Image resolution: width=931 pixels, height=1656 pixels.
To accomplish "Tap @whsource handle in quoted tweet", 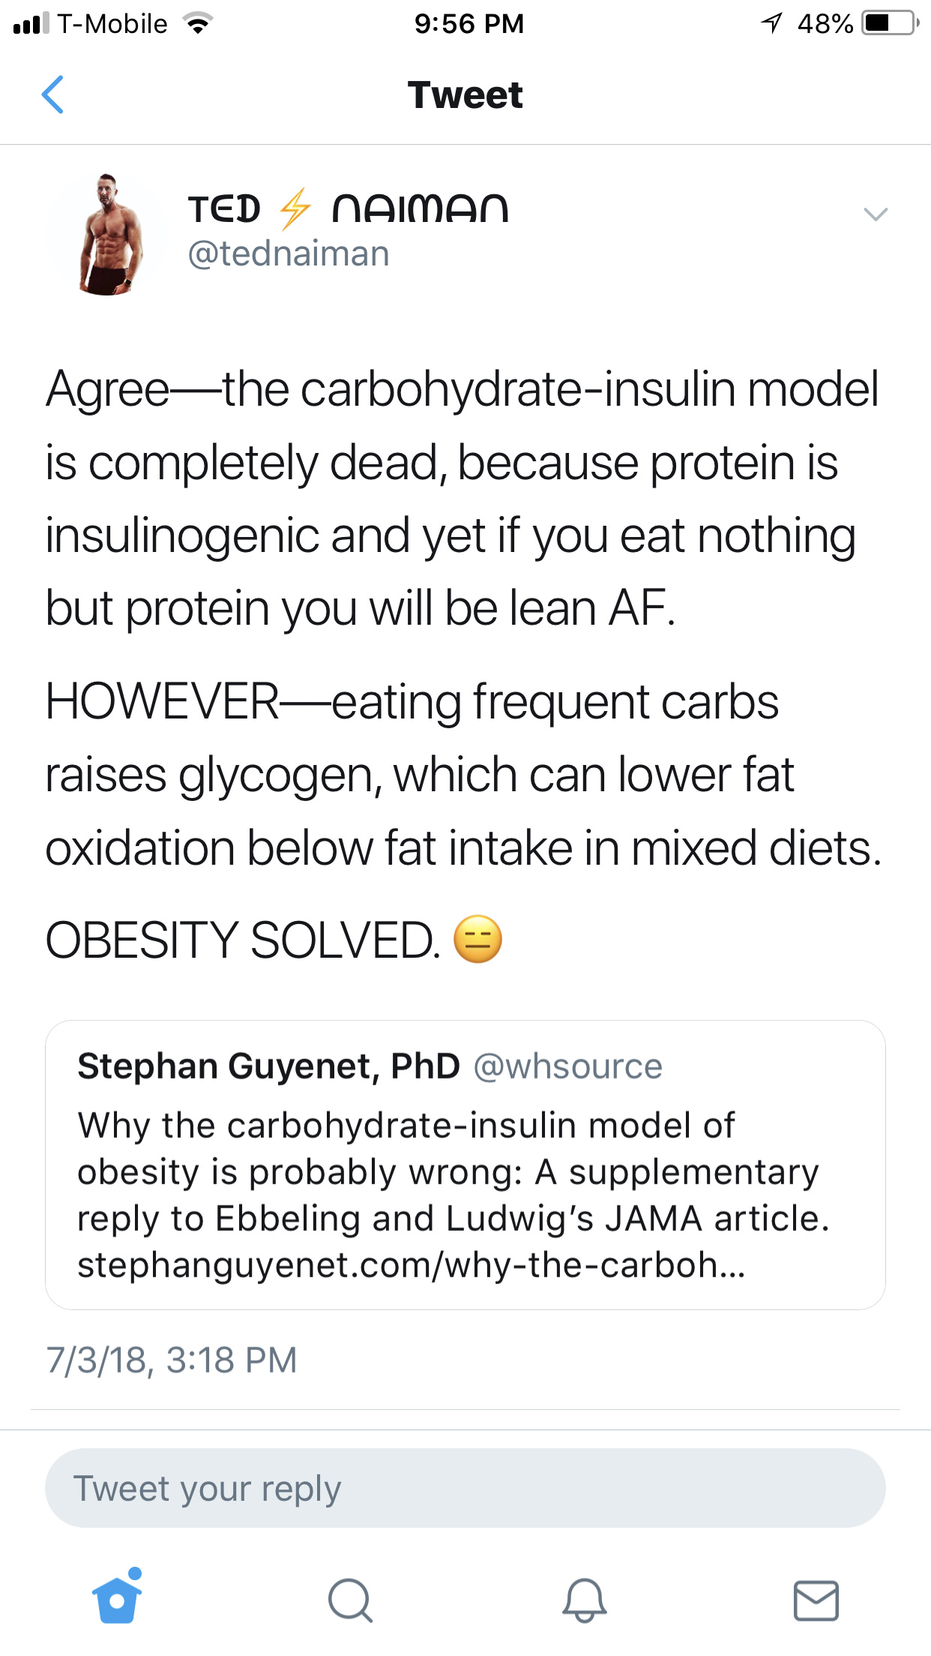I will (x=568, y=1066).
